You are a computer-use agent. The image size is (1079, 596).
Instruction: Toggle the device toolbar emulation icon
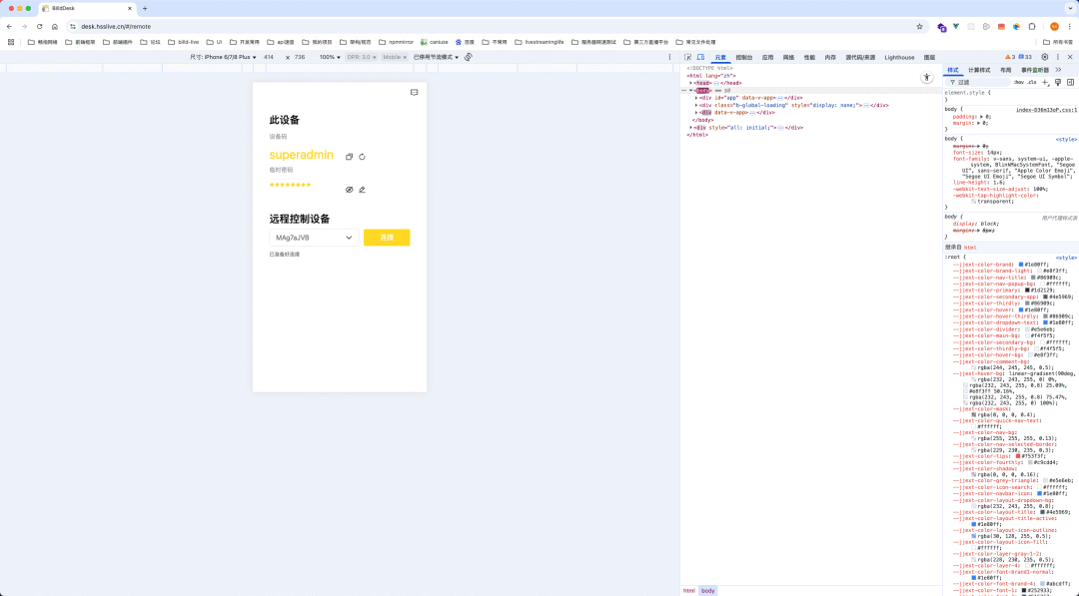pyautogui.click(x=701, y=57)
